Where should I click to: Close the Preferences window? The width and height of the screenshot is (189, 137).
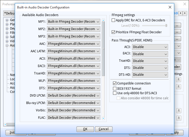click(185, 4)
